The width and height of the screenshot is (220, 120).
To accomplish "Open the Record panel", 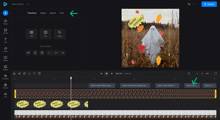I will click(x=5, y=86).
